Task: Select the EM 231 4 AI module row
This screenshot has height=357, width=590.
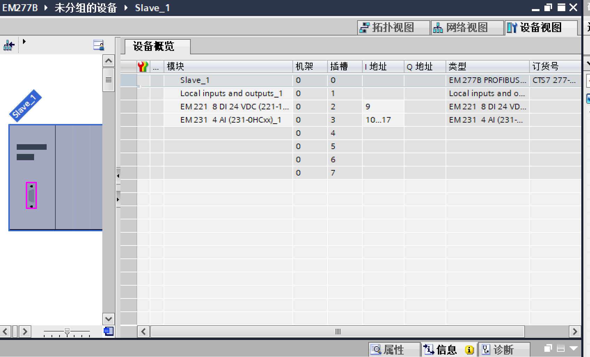Action: point(351,120)
